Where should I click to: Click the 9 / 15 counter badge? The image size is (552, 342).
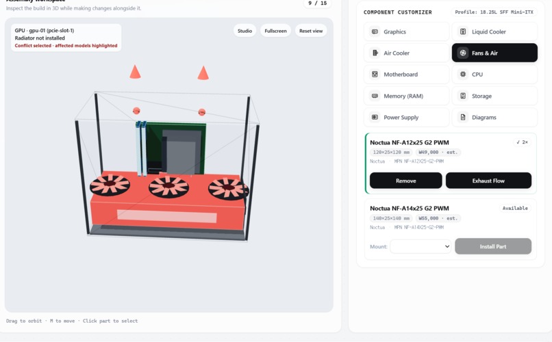(317, 3)
